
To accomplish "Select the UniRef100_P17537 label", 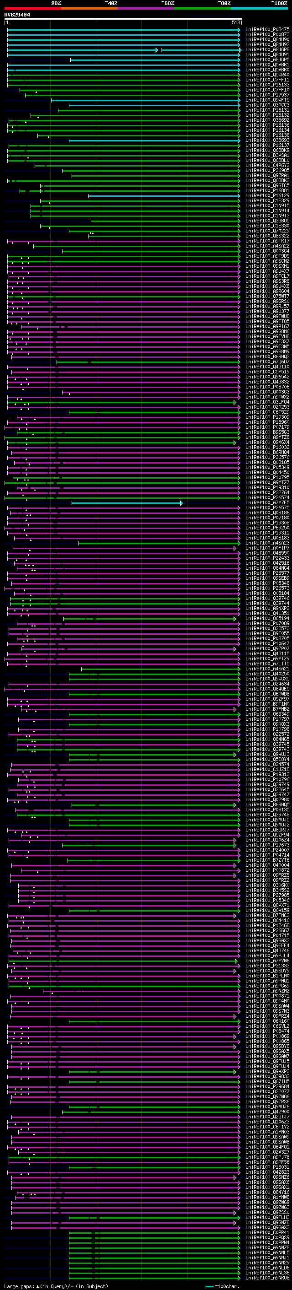I will (267, 95).
